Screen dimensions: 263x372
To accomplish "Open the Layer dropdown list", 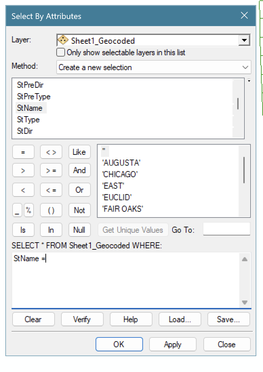I will pos(244,41).
